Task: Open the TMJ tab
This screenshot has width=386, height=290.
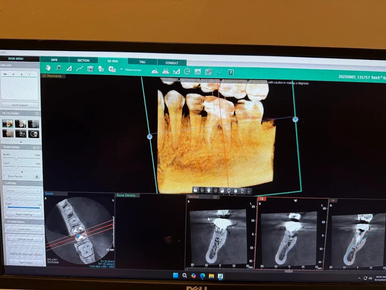Action: point(142,62)
